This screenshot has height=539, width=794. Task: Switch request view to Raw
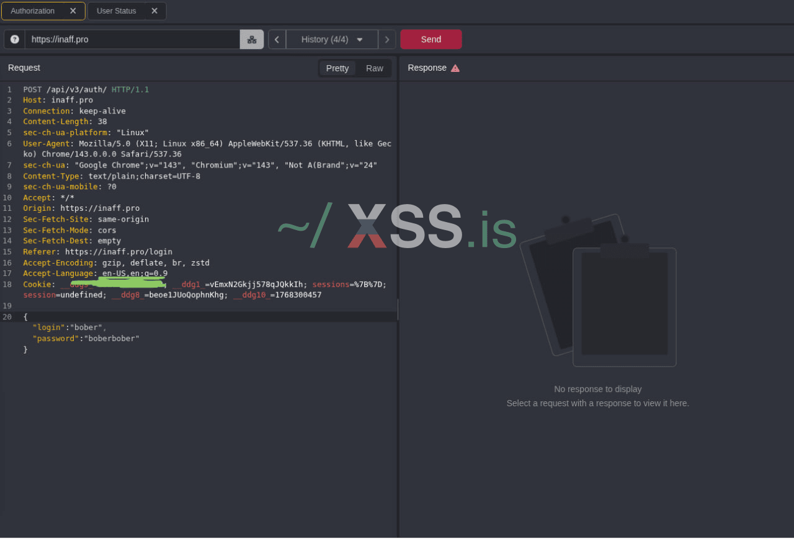[375, 68]
